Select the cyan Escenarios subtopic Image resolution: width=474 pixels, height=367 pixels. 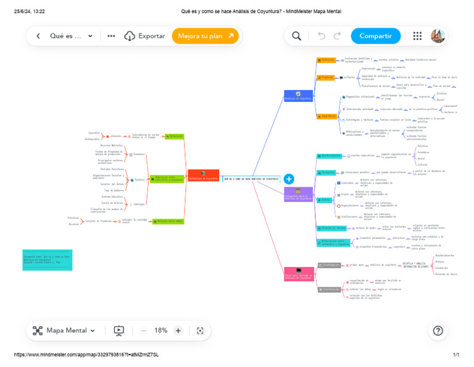[326, 172]
